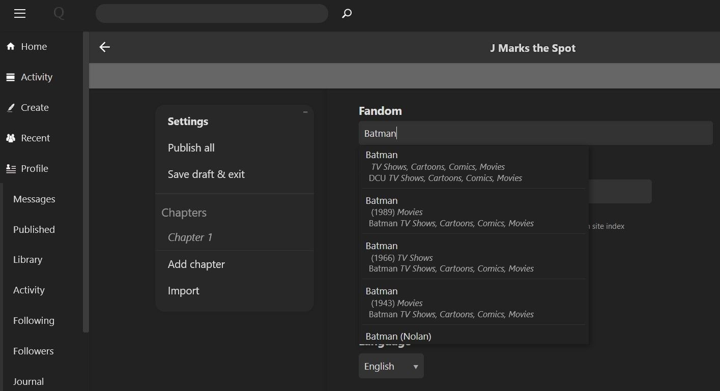Click the Recent label in sidebar
This screenshot has width=720, height=391.
coord(36,138)
